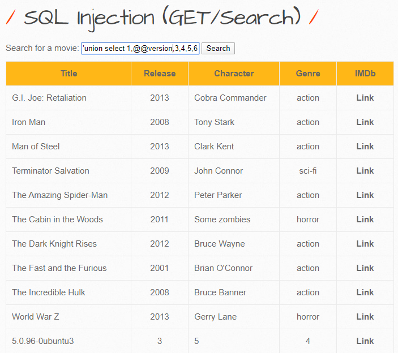Open IMDb Link for World War Z
Viewport: 398px width, 353px height.
(x=365, y=317)
